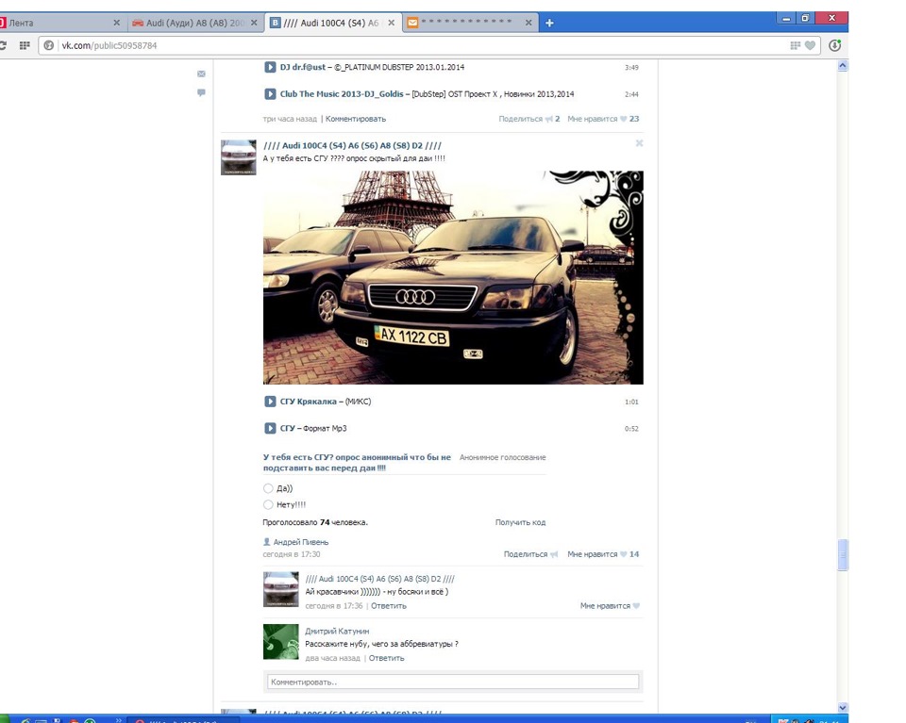
Task: Play the Club The Music 2013-DJ_Goldis track
Action: 270,94
